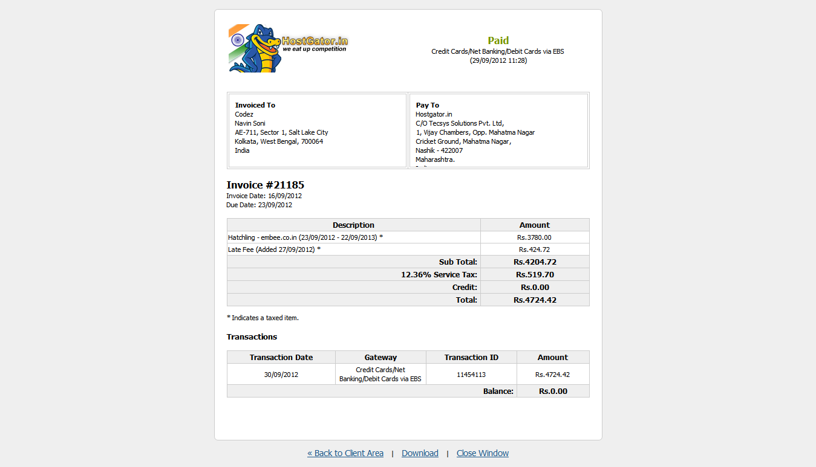Select Invoice Date: 16/09/2012

(264, 196)
